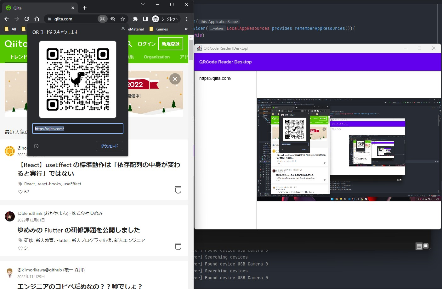Click the info icon beside ダウンロード

(x=36, y=146)
